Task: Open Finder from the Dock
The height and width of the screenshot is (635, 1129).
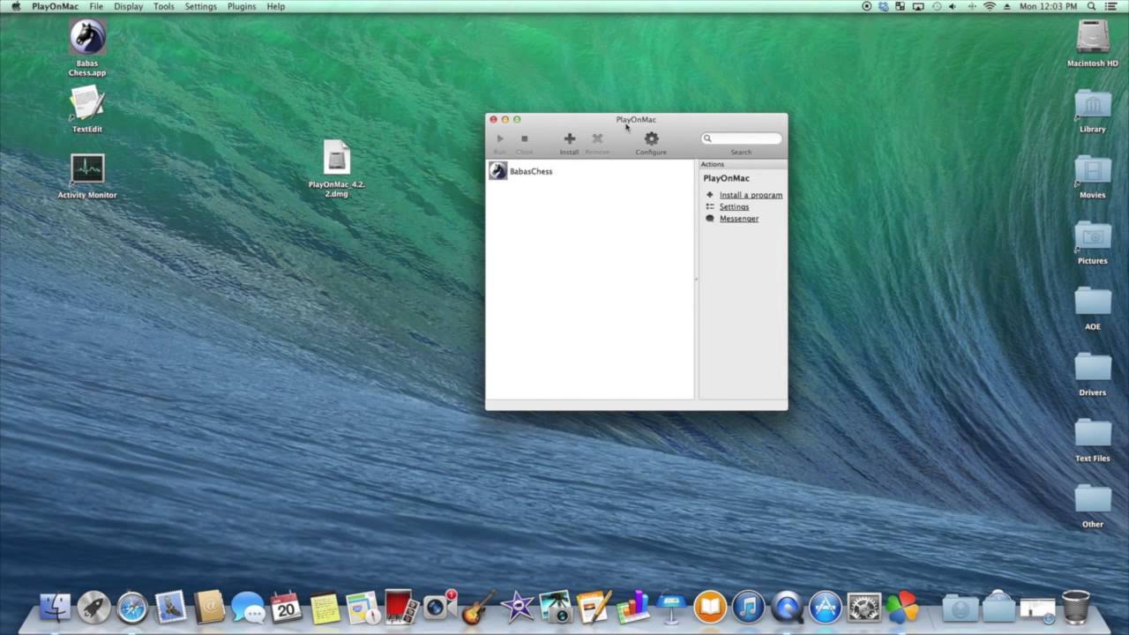Action: pos(56,608)
